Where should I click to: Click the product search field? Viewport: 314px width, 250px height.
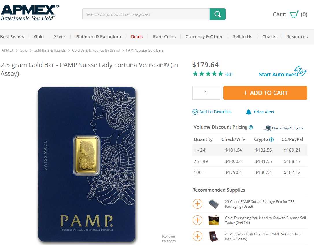click(x=146, y=14)
